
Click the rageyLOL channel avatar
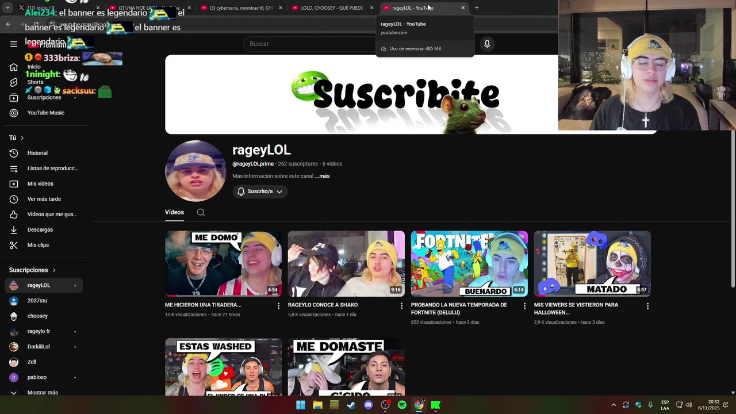click(x=195, y=171)
